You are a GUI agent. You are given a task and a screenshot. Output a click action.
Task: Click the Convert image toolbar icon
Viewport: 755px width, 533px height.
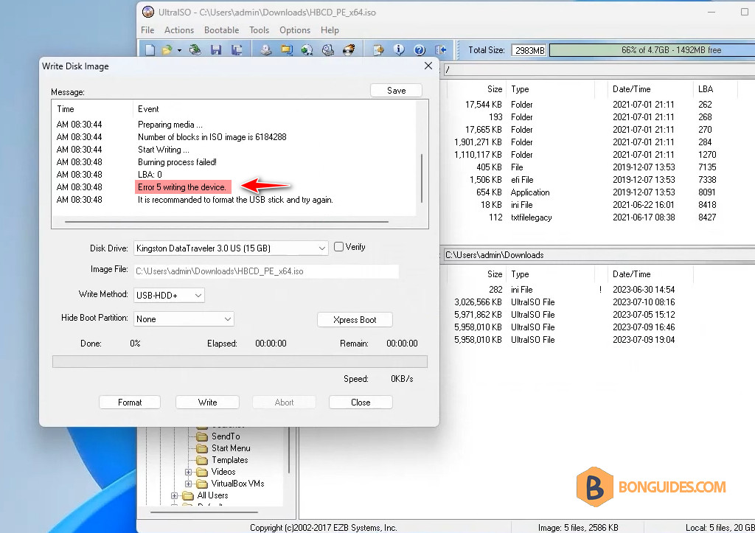[x=307, y=49]
